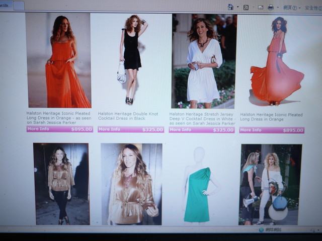View the orange pleated long dress photo on the beige background

click(58, 60)
